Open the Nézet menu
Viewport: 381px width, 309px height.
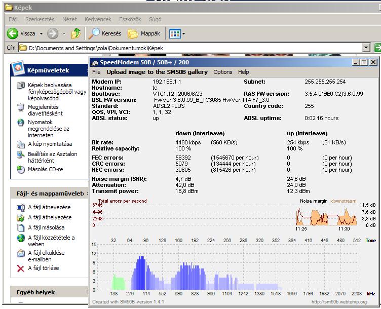tap(69, 19)
